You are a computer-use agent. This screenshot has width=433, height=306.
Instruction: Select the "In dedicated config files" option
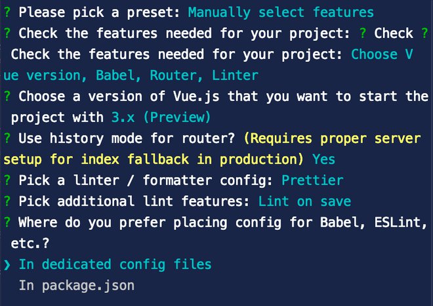115,265
